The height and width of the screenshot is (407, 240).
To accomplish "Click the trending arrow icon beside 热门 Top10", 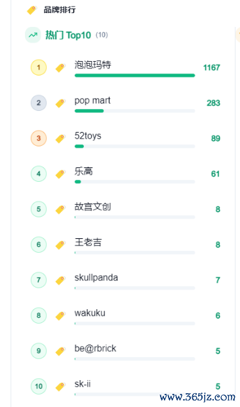I will pyautogui.click(x=33, y=35).
